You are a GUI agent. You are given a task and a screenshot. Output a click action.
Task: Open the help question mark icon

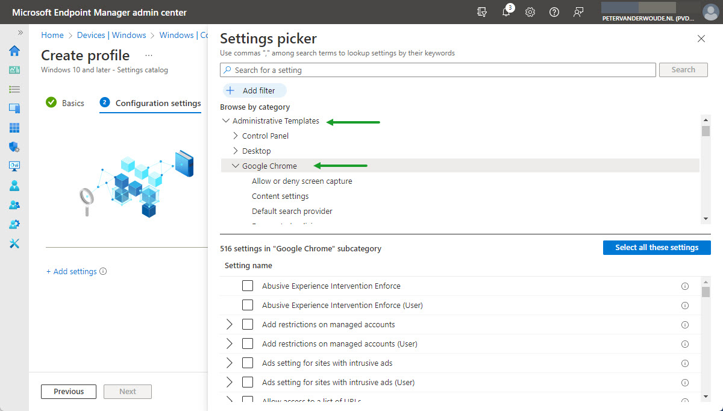554,13
